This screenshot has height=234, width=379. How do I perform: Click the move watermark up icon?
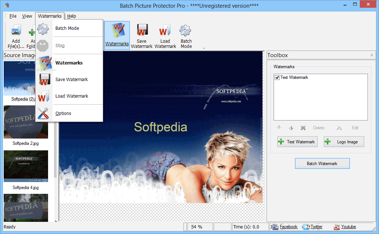click(279, 128)
